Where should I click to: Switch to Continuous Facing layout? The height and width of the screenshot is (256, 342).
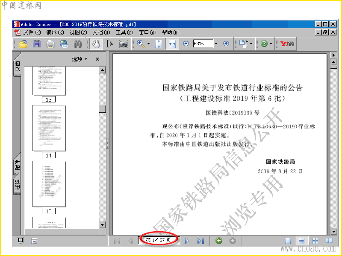pos(315,241)
